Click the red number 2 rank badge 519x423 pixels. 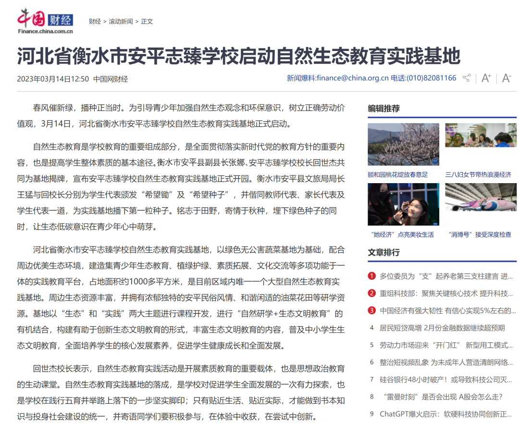click(x=371, y=293)
